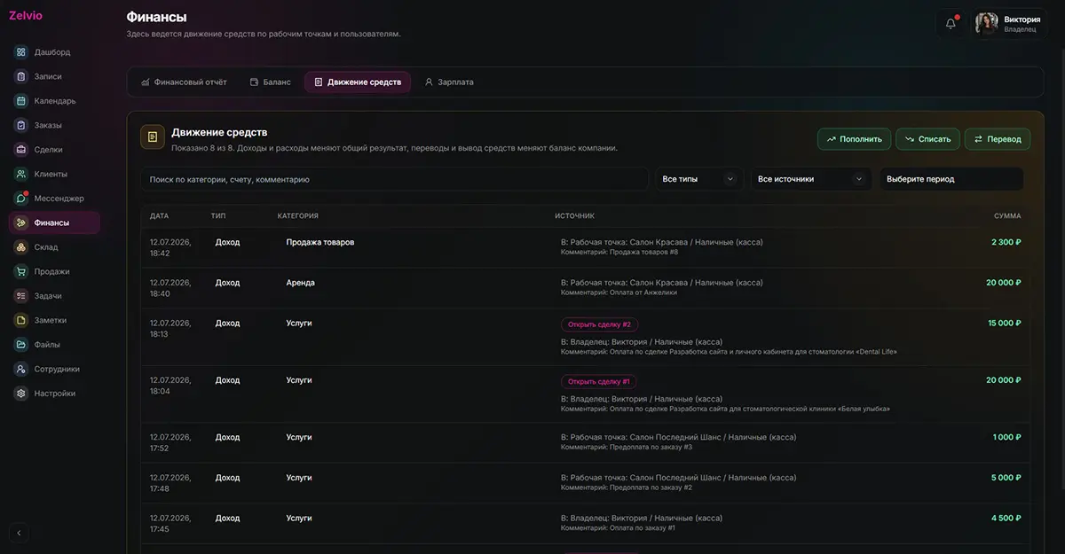This screenshot has width=1065, height=554.
Task: Click comment Предоплата по заказу #2
Action: (627, 488)
